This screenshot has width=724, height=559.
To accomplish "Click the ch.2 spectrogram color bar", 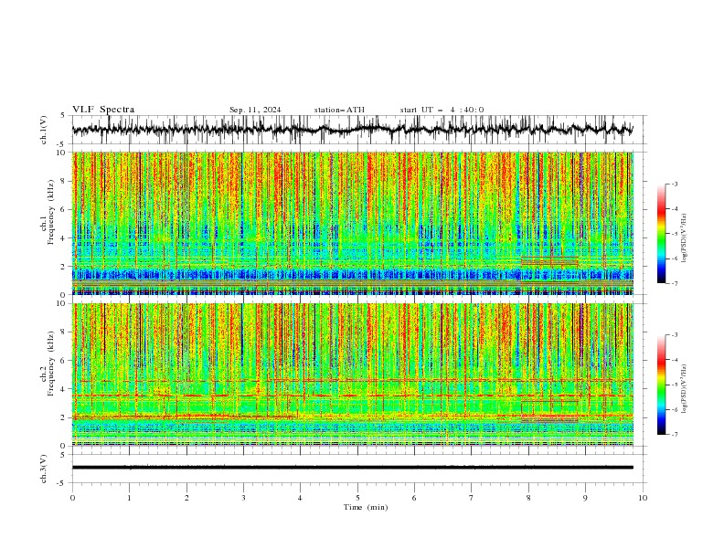I will click(661, 385).
